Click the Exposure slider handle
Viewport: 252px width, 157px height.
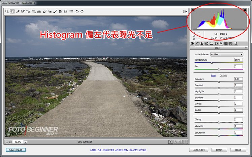click(x=219, y=82)
